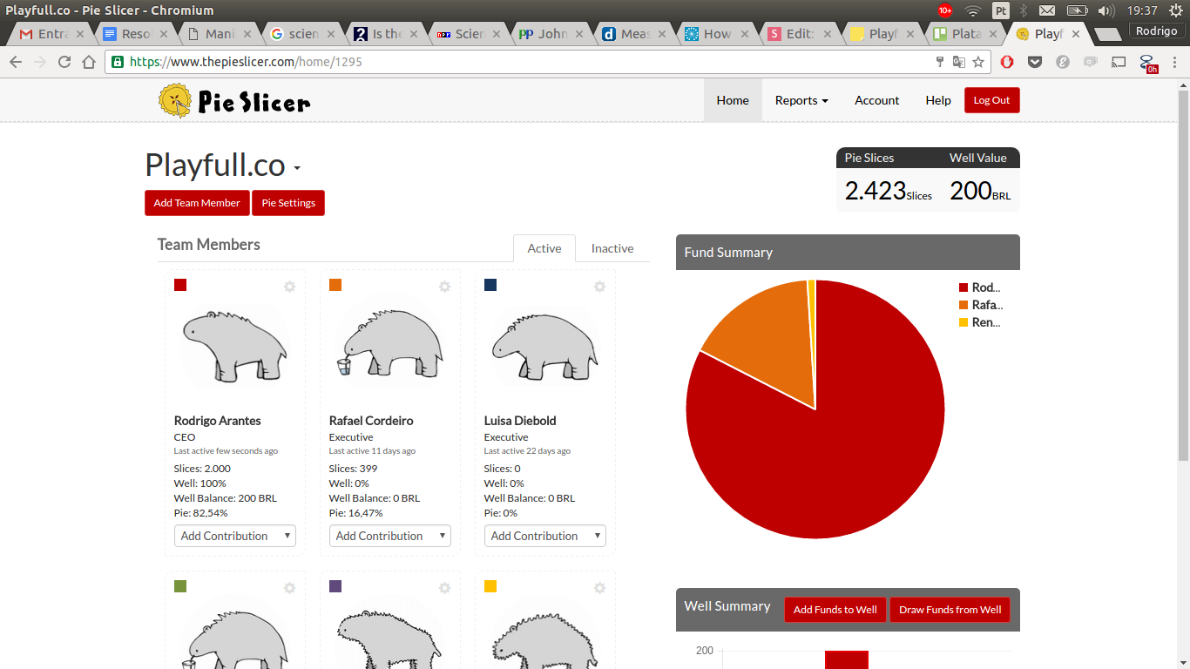Click Rafael Cordeiro orange color swatch
This screenshot has width=1190, height=669.
point(335,285)
